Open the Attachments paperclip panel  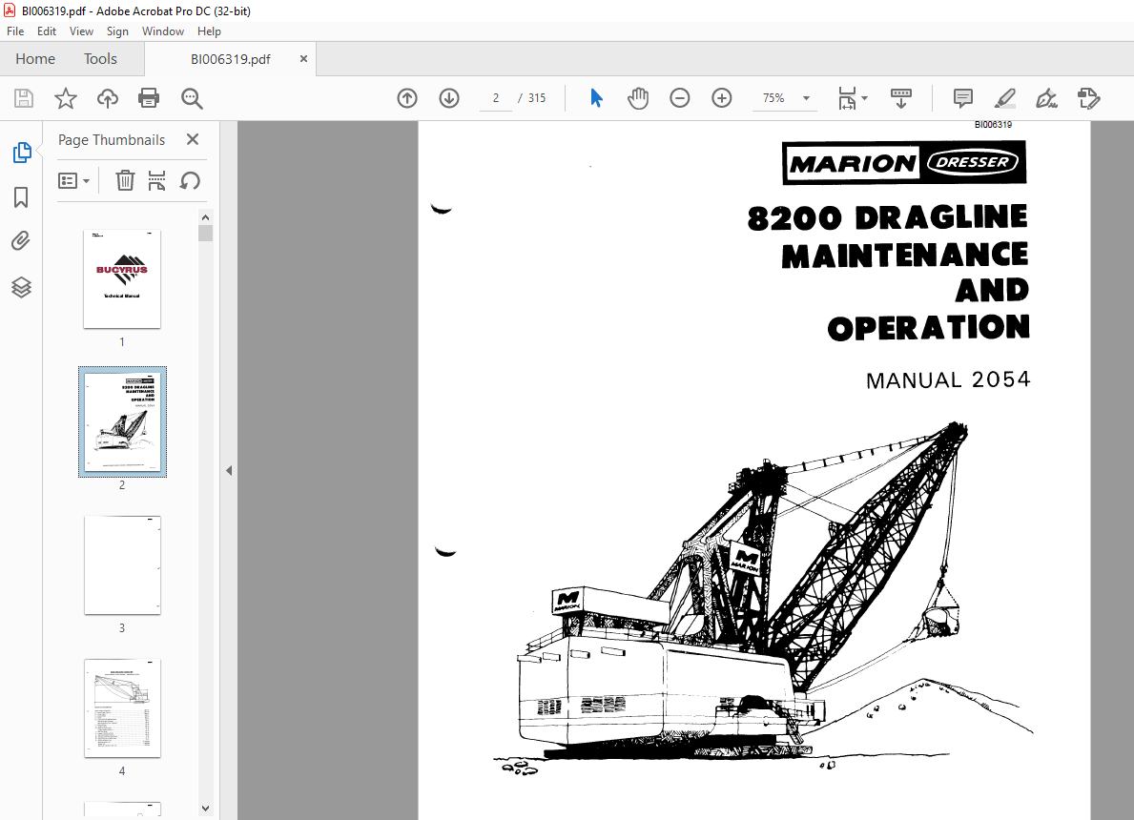[x=21, y=241]
